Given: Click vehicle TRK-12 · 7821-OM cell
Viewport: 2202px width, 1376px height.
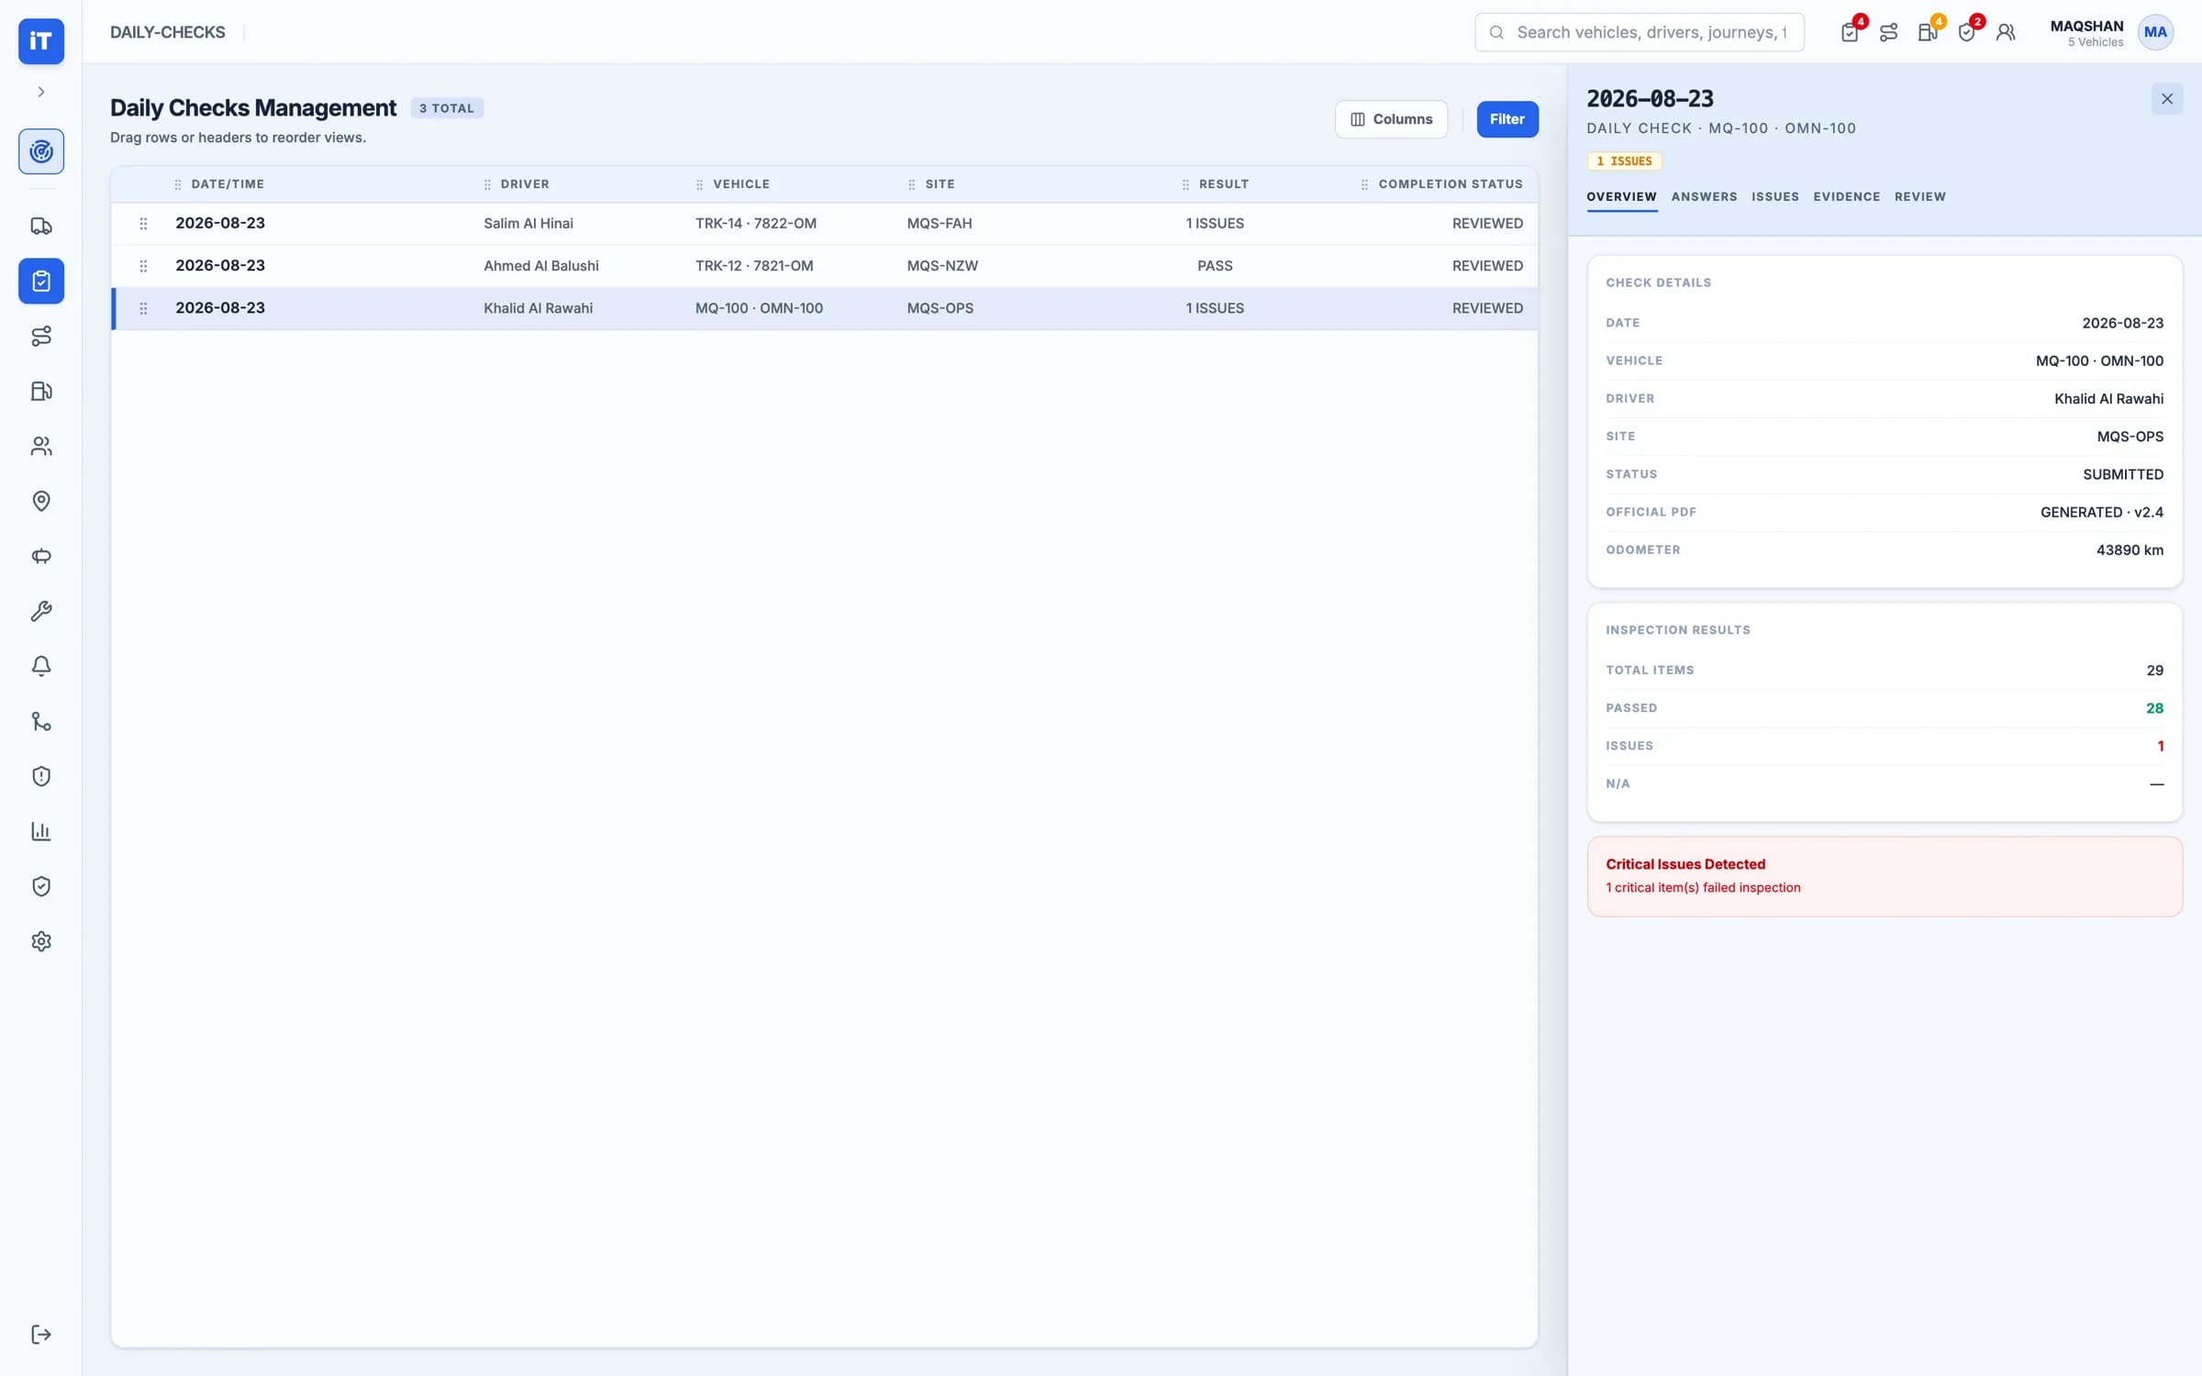Looking at the screenshot, I should pos(754,266).
